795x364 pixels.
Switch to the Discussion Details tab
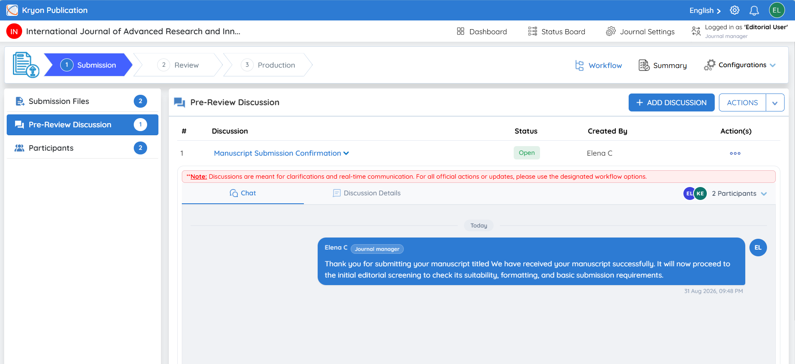click(x=367, y=193)
